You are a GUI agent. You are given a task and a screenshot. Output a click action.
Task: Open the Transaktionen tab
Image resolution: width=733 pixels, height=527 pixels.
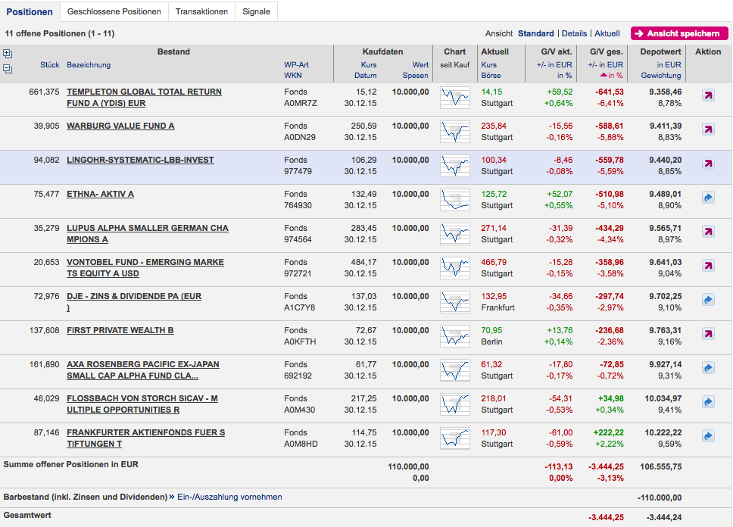[x=201, y=11]
